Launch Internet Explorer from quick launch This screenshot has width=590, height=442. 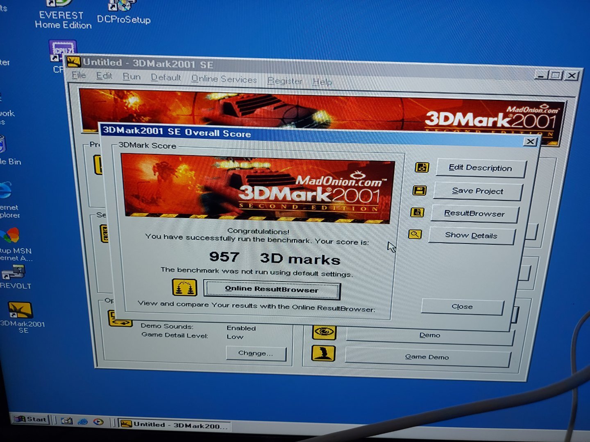pyautogui.click(x=82, y=421)
